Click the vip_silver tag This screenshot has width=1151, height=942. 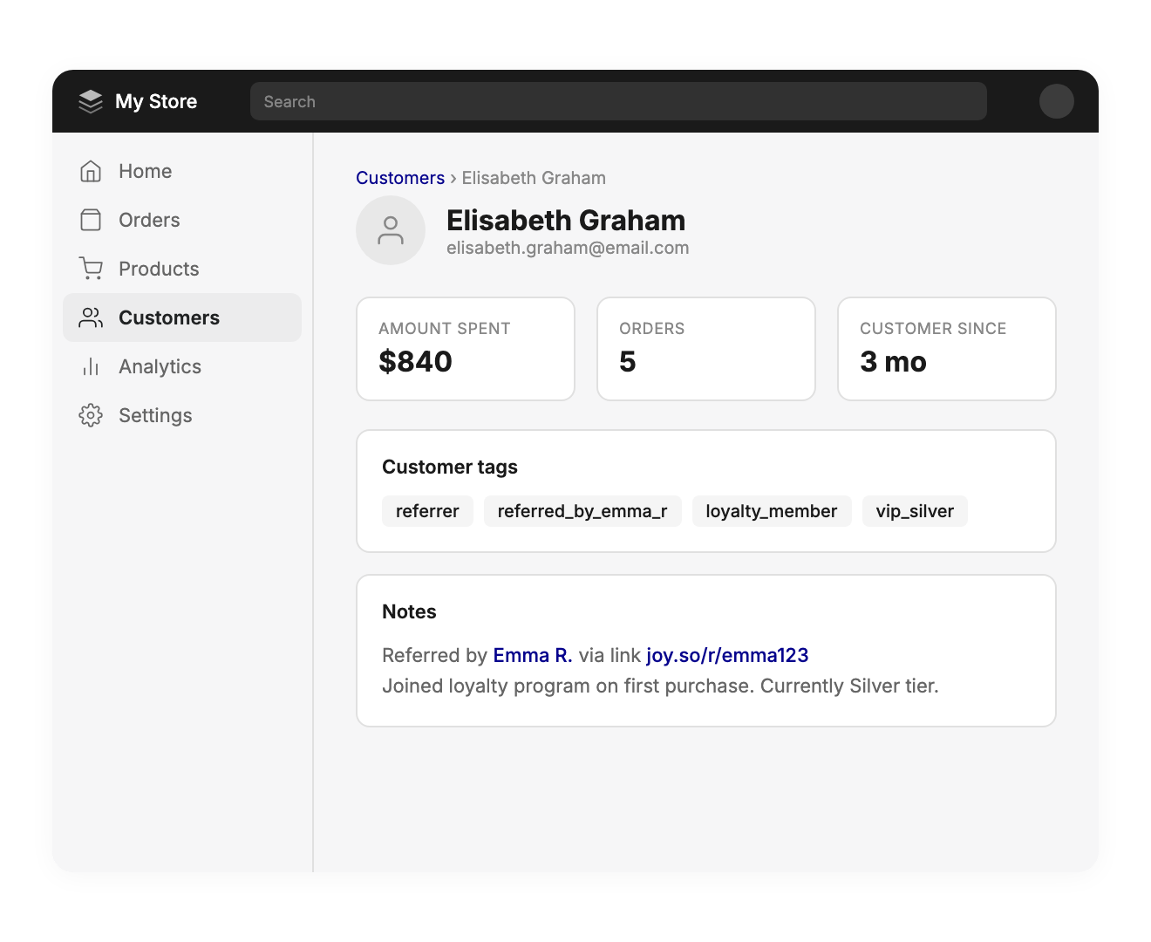(x=915, y=511)
